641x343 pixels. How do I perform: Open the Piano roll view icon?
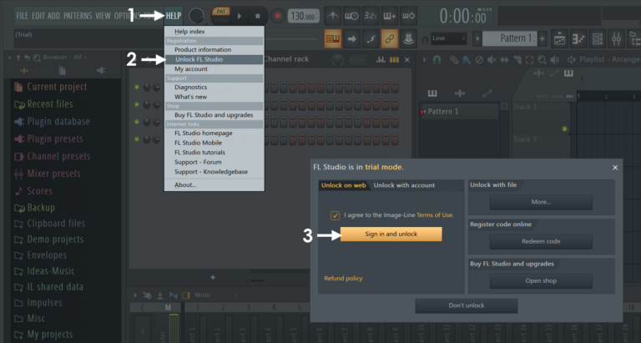tap(578, 39)
